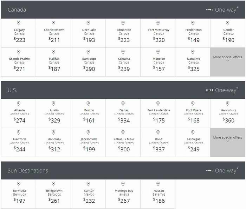Pick the Kahului / Maui $300 offer
This screenshot has height=209, width=246.
click(123, 142)
